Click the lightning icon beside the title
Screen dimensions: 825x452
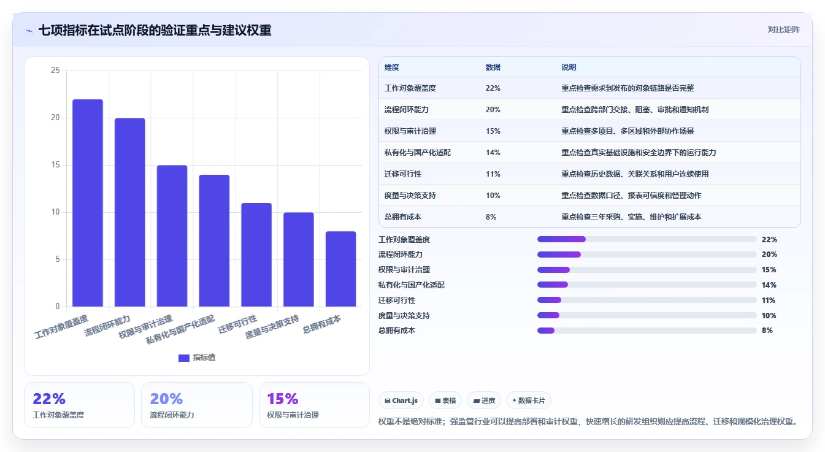tap(29, 30)
